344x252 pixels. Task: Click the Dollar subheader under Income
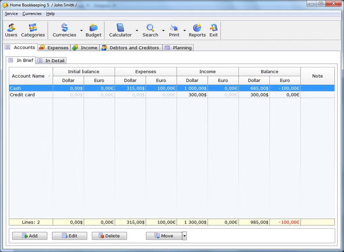(192, 81)
